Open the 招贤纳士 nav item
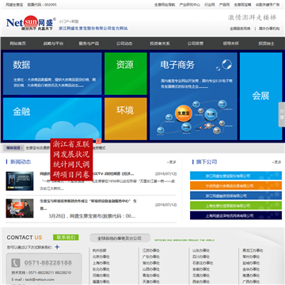The width and height of the screenshot is (285, 285). click(x=267, y=44)
